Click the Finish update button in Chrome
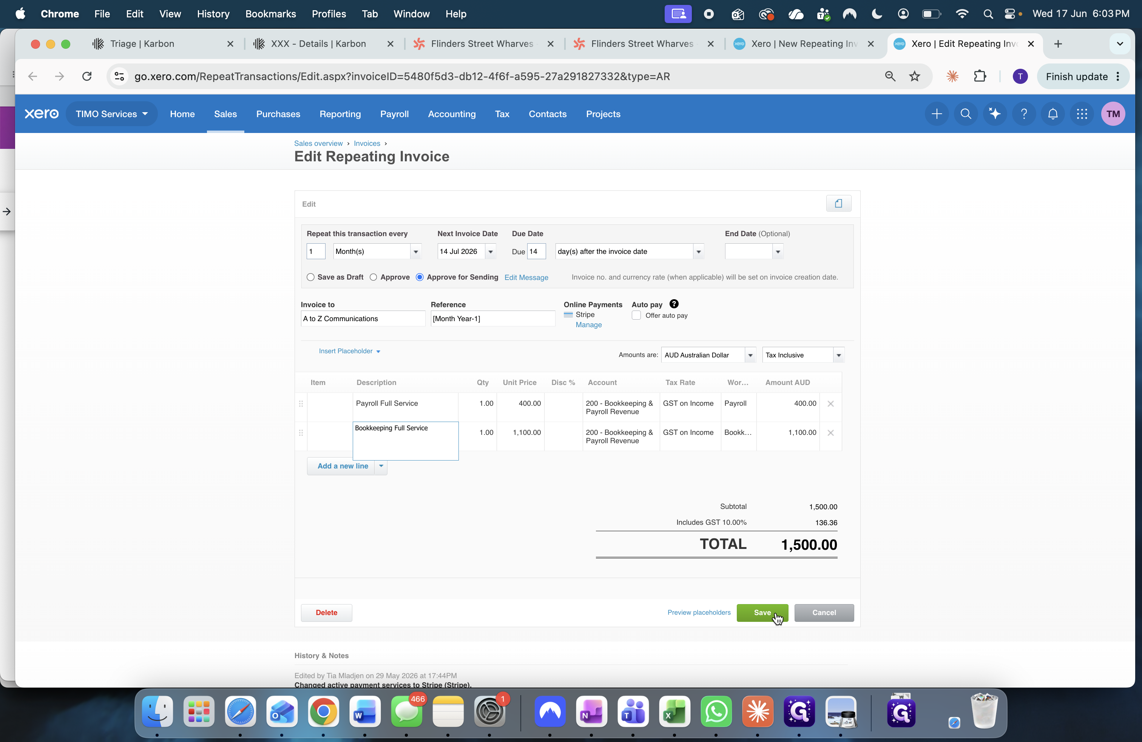 1083,76
